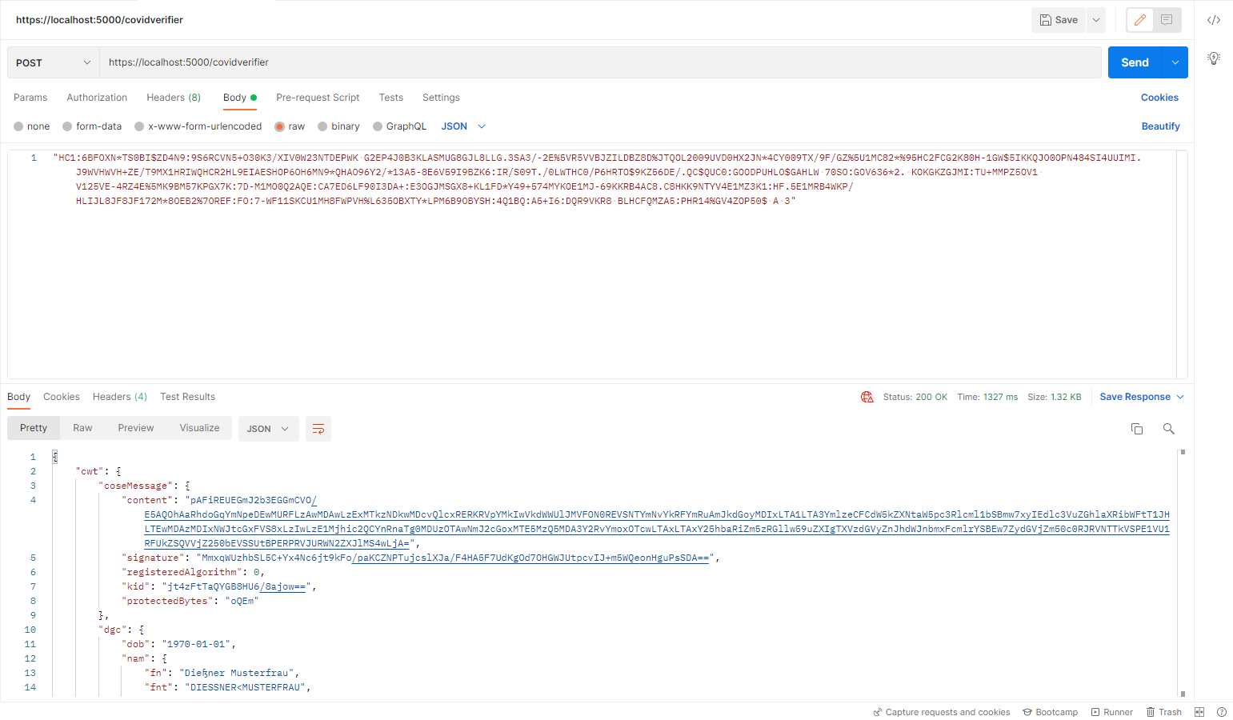Select the binary body option
The height and width of the screenshot is (720, 1233).
coord(323,126)
